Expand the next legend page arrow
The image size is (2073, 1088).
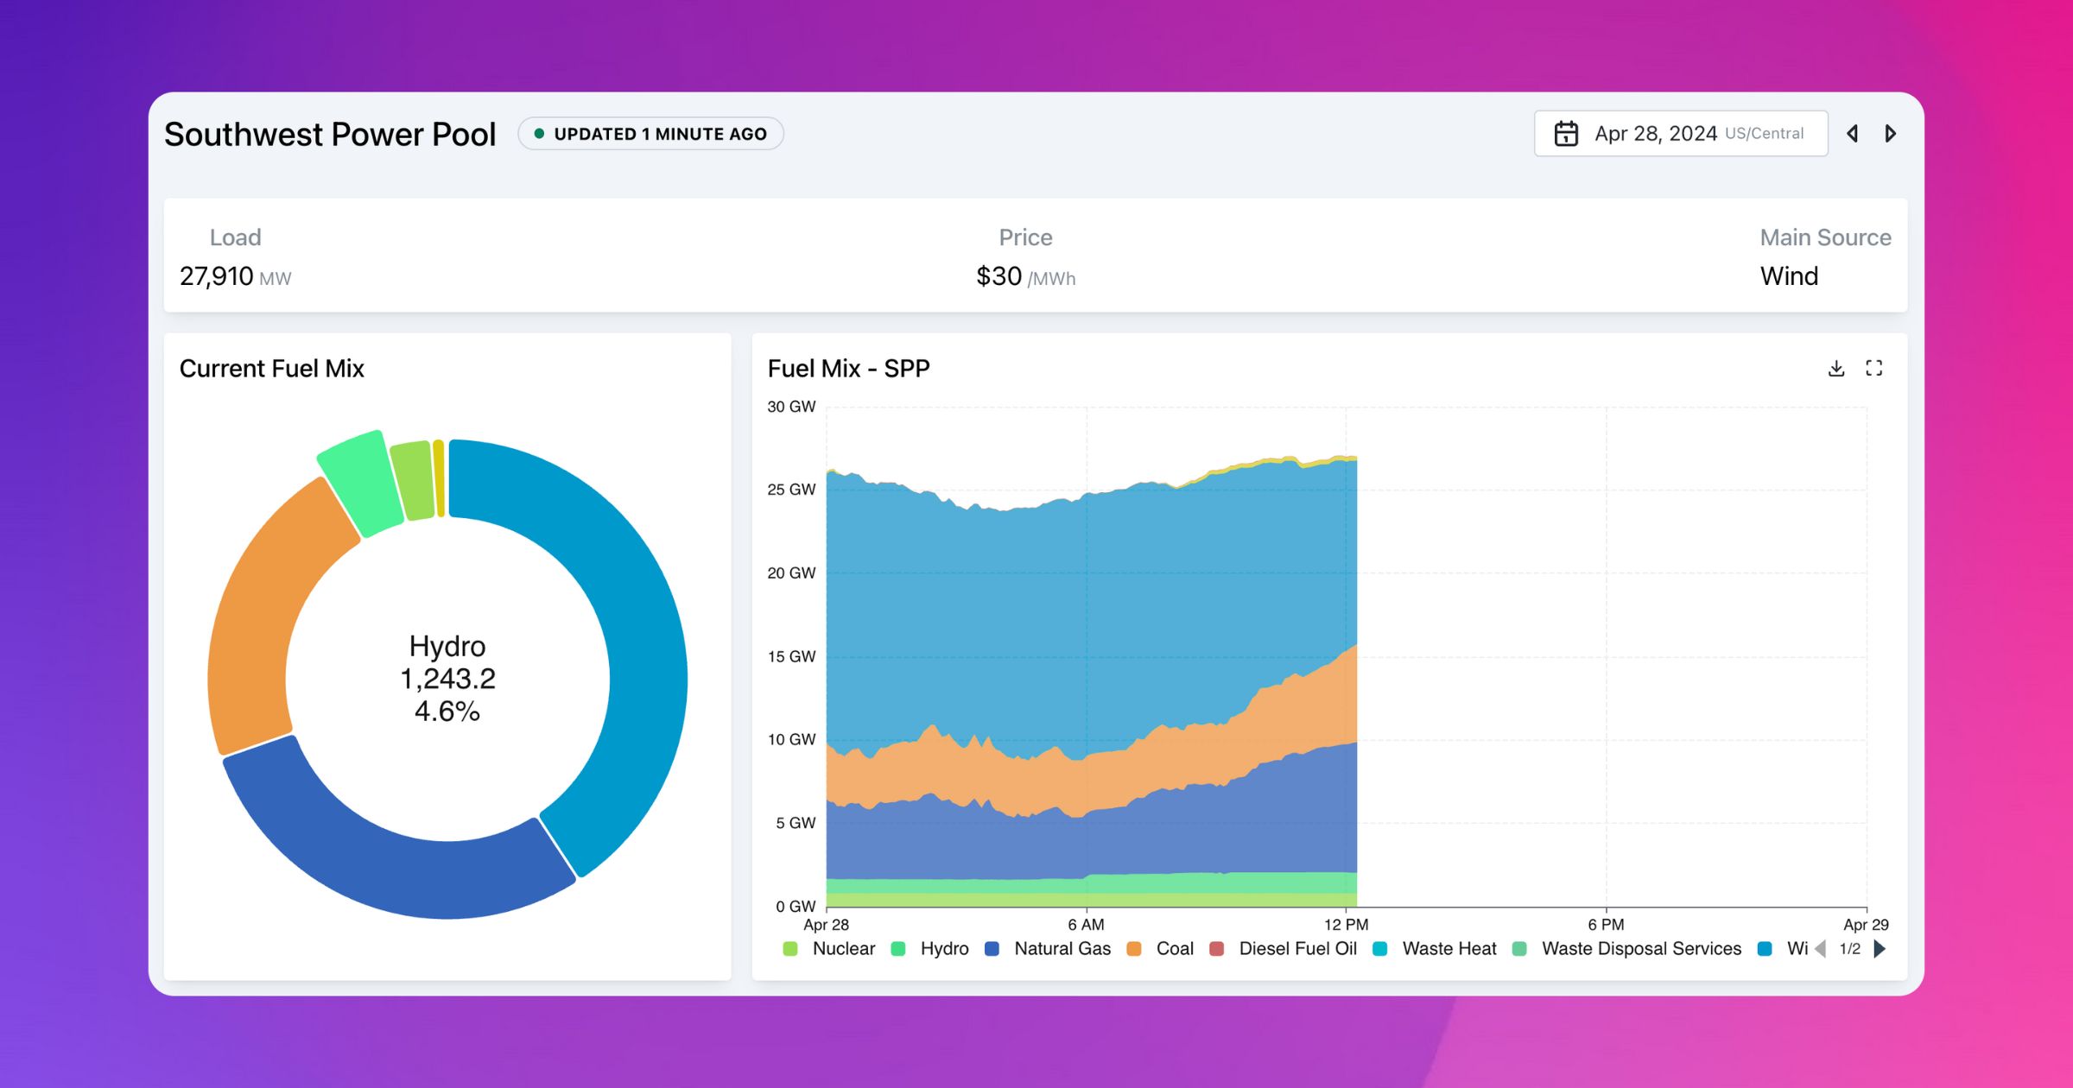click(x=1880, y=948)
